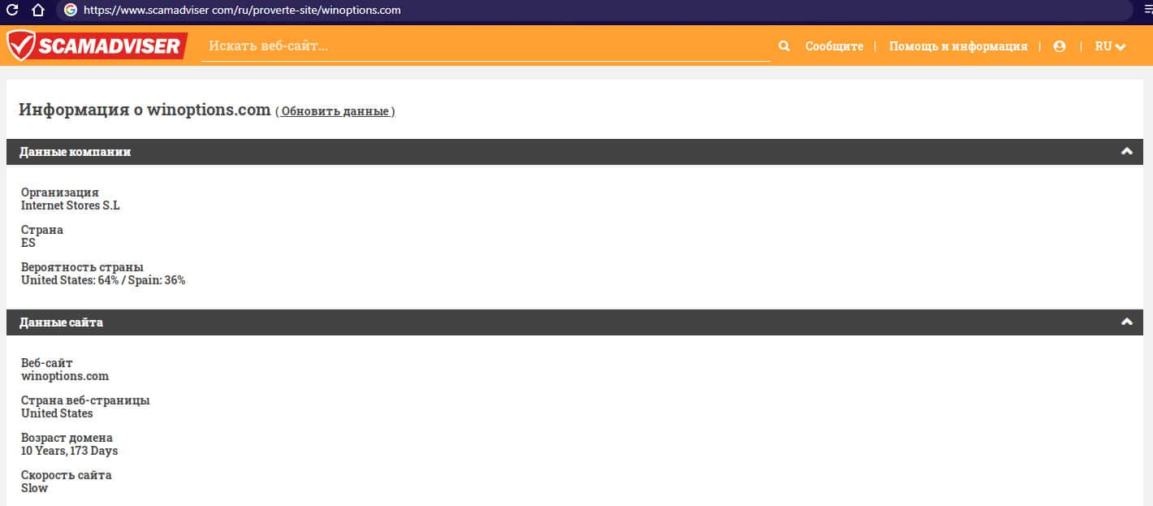
Task: Click the Slow site speed value
Action: click(x=34, y=488)
